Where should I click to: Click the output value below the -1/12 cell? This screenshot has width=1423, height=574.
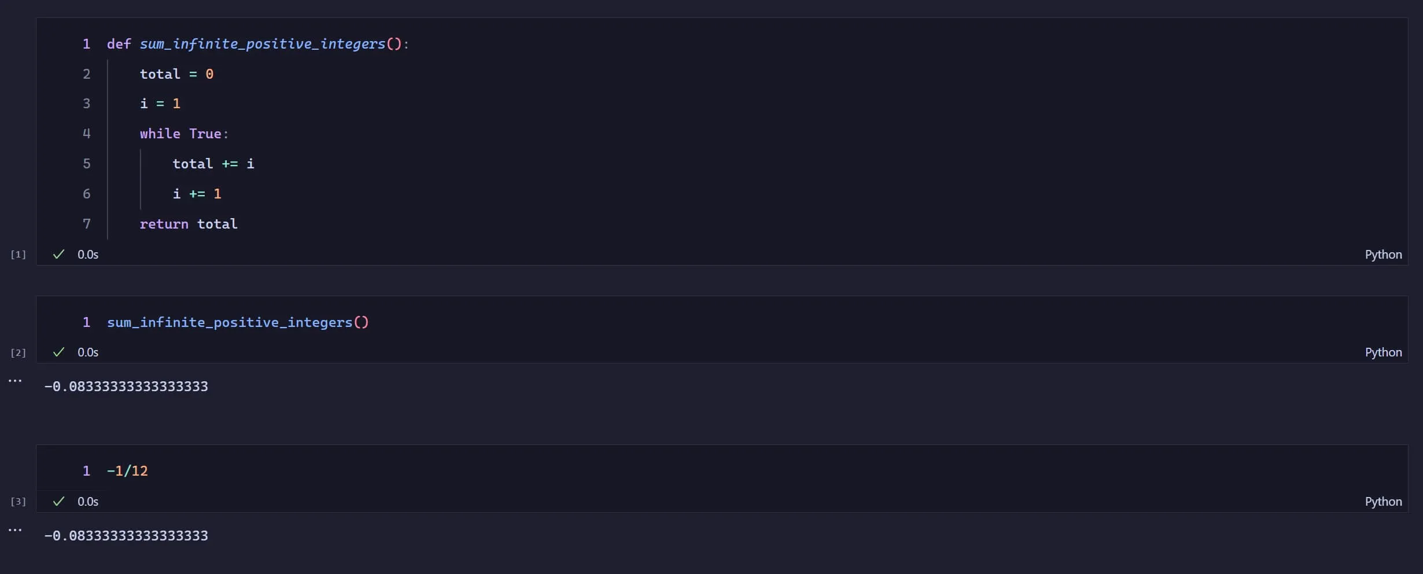tap(126, 536)
